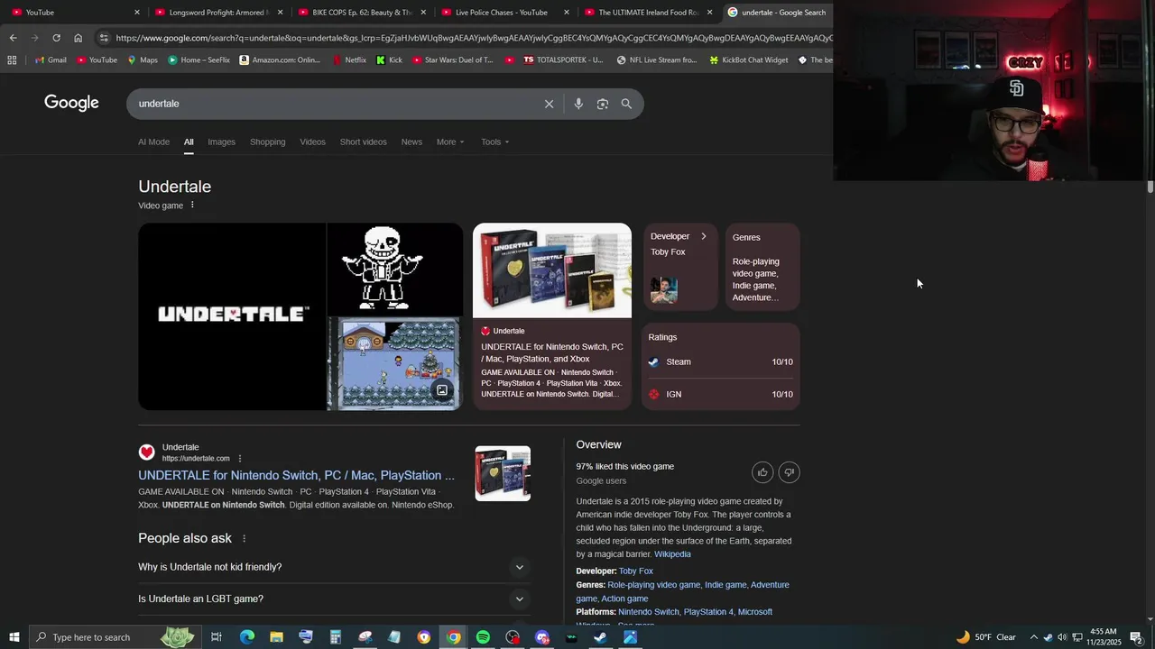Focus the browser address bar URL
Viewport: 1155px width, 649px height.
pos(474,38)
